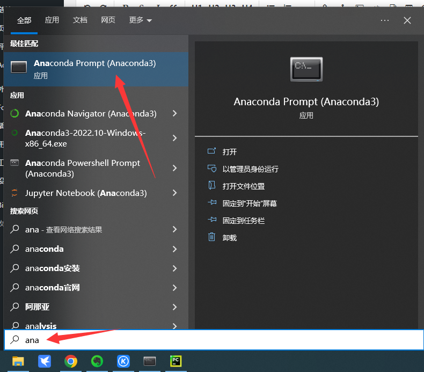Viewport: 424px width, 372px height.
Task: Expand the '阿那亚' suggestion chevron
Action: pos(174,307)
